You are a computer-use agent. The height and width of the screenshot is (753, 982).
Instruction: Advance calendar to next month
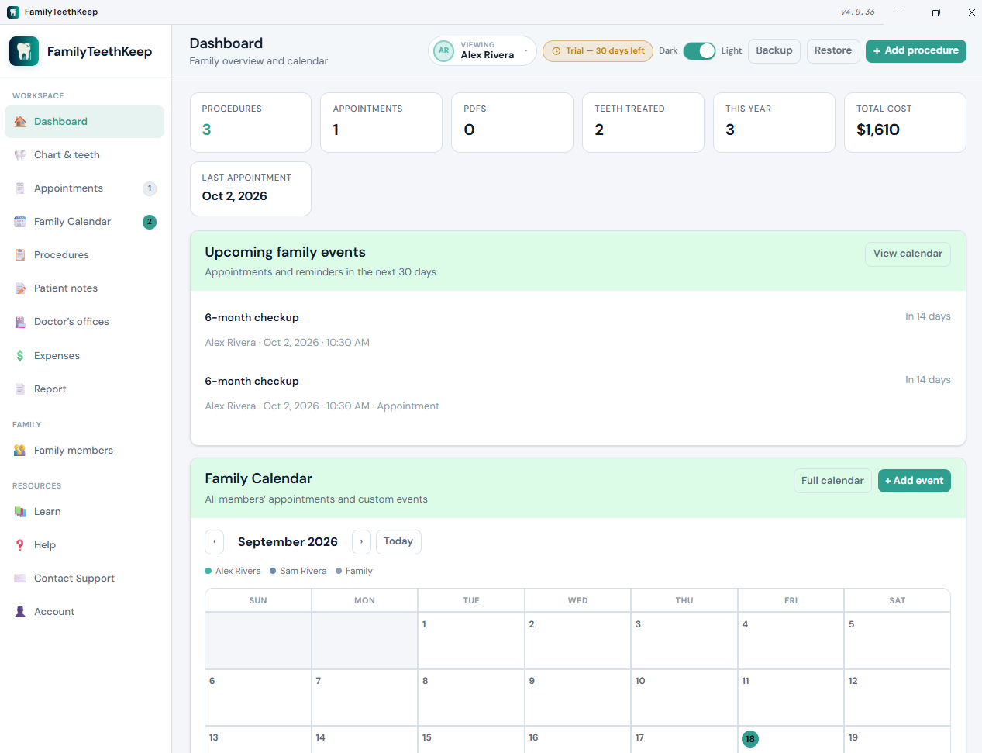(x=361, y=542)
